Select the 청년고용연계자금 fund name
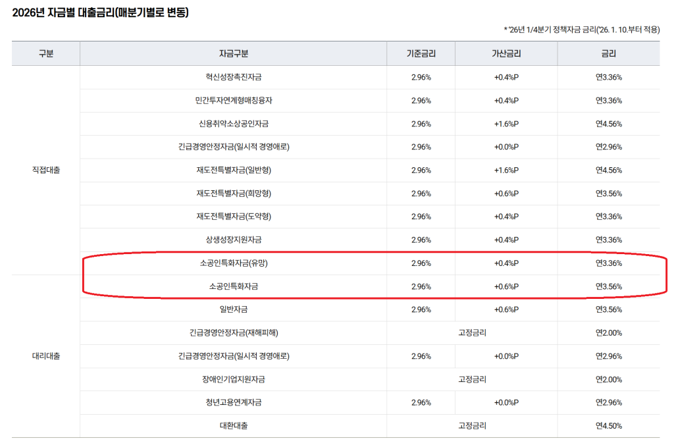 coord(233,402)
